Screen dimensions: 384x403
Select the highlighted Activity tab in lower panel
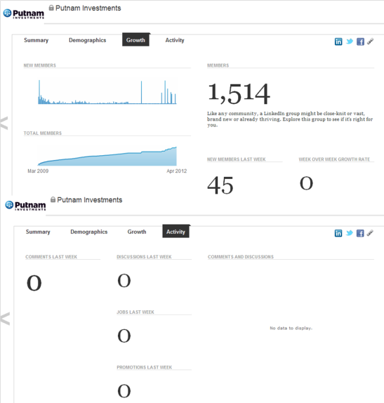[x=176, y=231]
